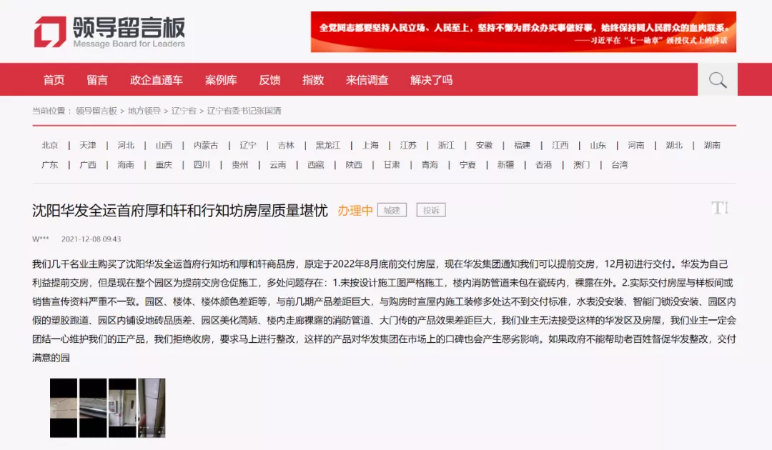Select the 宁夏 province link
772x450 pixels.
coord(467,165)
